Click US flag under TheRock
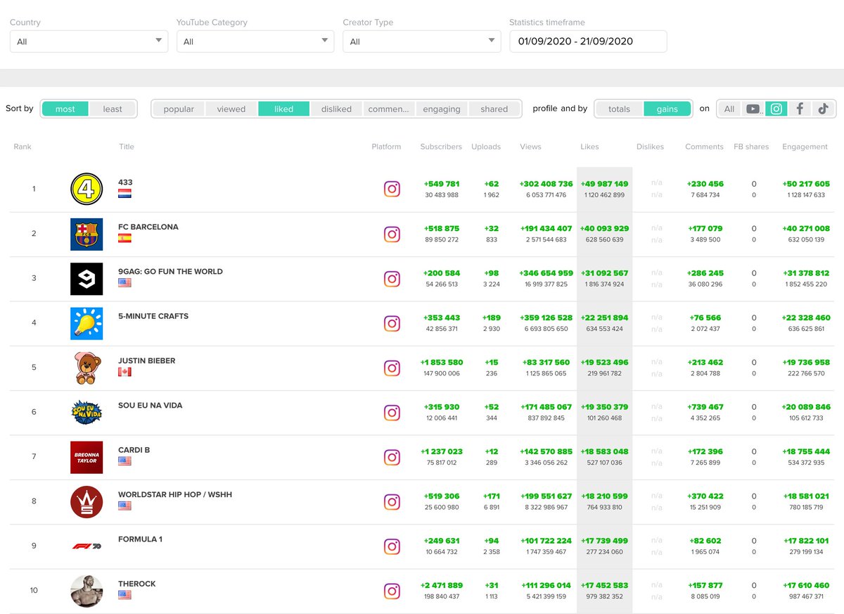The height and width of the screenshot is (614, 844). [x=124, y=595]
